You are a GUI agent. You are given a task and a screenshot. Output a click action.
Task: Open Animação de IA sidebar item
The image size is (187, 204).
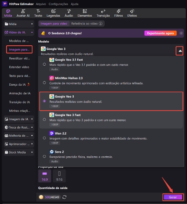click(x=20, y=93)
